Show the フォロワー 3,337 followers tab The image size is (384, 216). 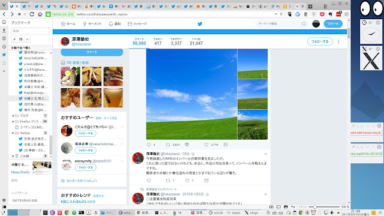coord(176,41)
